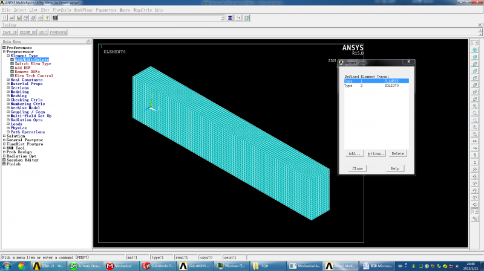This screenshot has height=271, width=484.
Task: Expand the Solution tree node
Action: [4, 136]
